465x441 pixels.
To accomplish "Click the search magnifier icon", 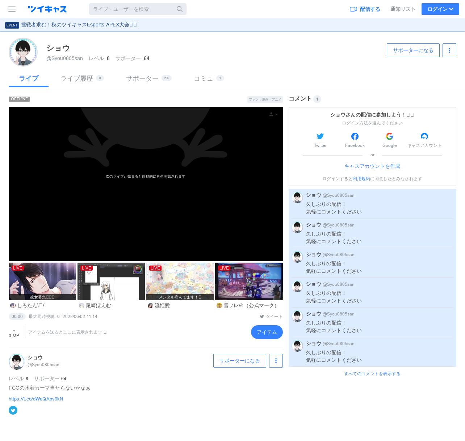I will (180, 9).
